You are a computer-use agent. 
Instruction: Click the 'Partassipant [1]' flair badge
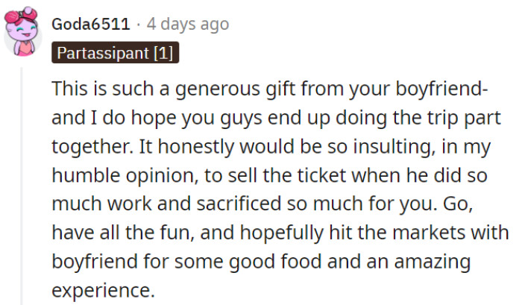tap(116, 54)
